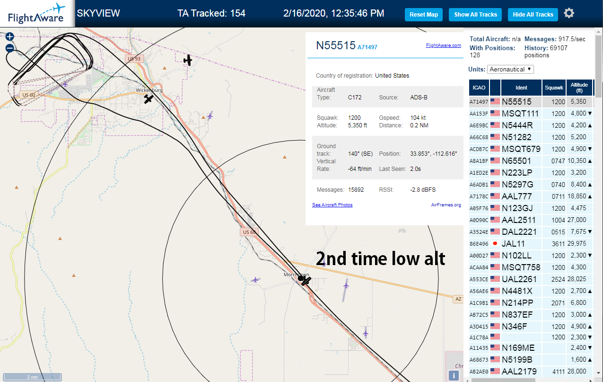Select N5297G row in aircraft table
This screenshot has width=603, height=382.
click(x=531, y=184)
